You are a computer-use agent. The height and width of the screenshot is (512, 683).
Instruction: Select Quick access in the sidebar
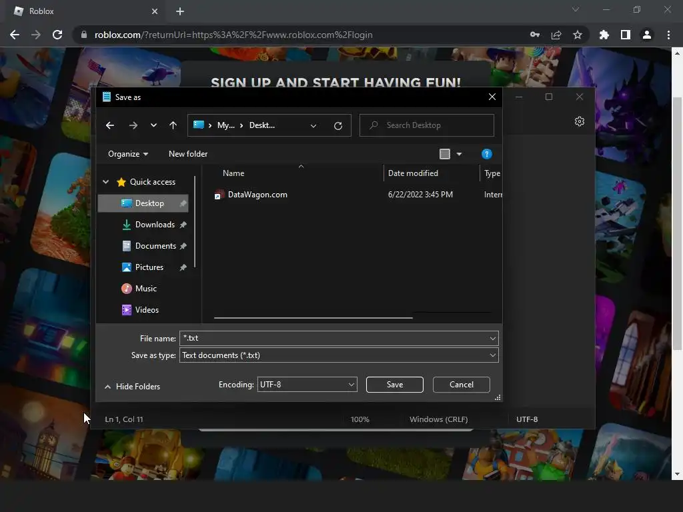tap(153, 182)
